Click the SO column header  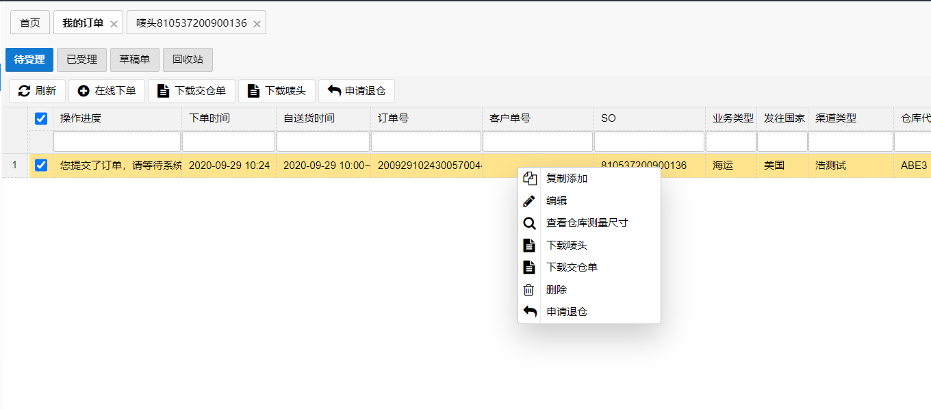click(649, 118)
